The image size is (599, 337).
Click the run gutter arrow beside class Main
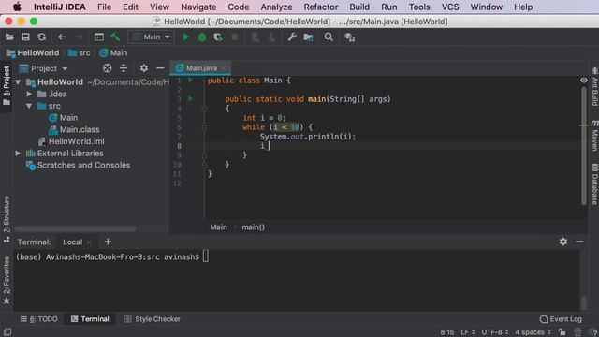pos(190,81)
